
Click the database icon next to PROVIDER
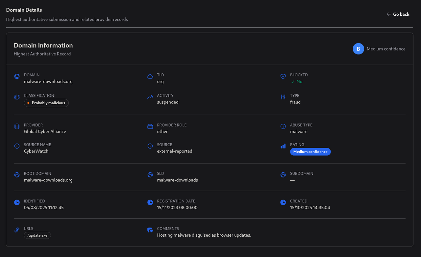click(17, 126)
